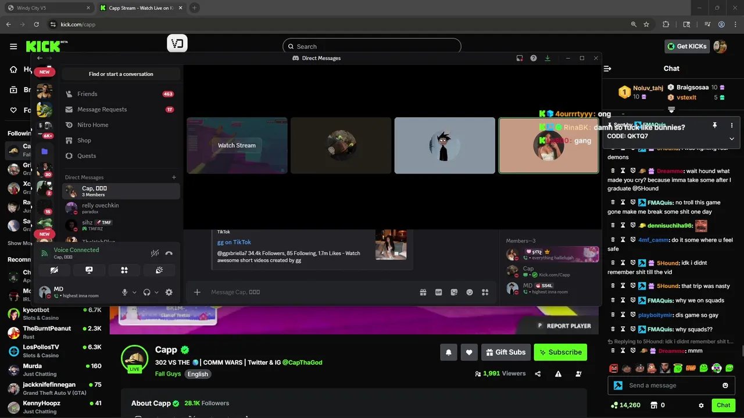Image resolution: width=744 pixels, height=418 pixels.
Task: Toggle camera in Discord voice panel
Action: click(x=54, y=270)
